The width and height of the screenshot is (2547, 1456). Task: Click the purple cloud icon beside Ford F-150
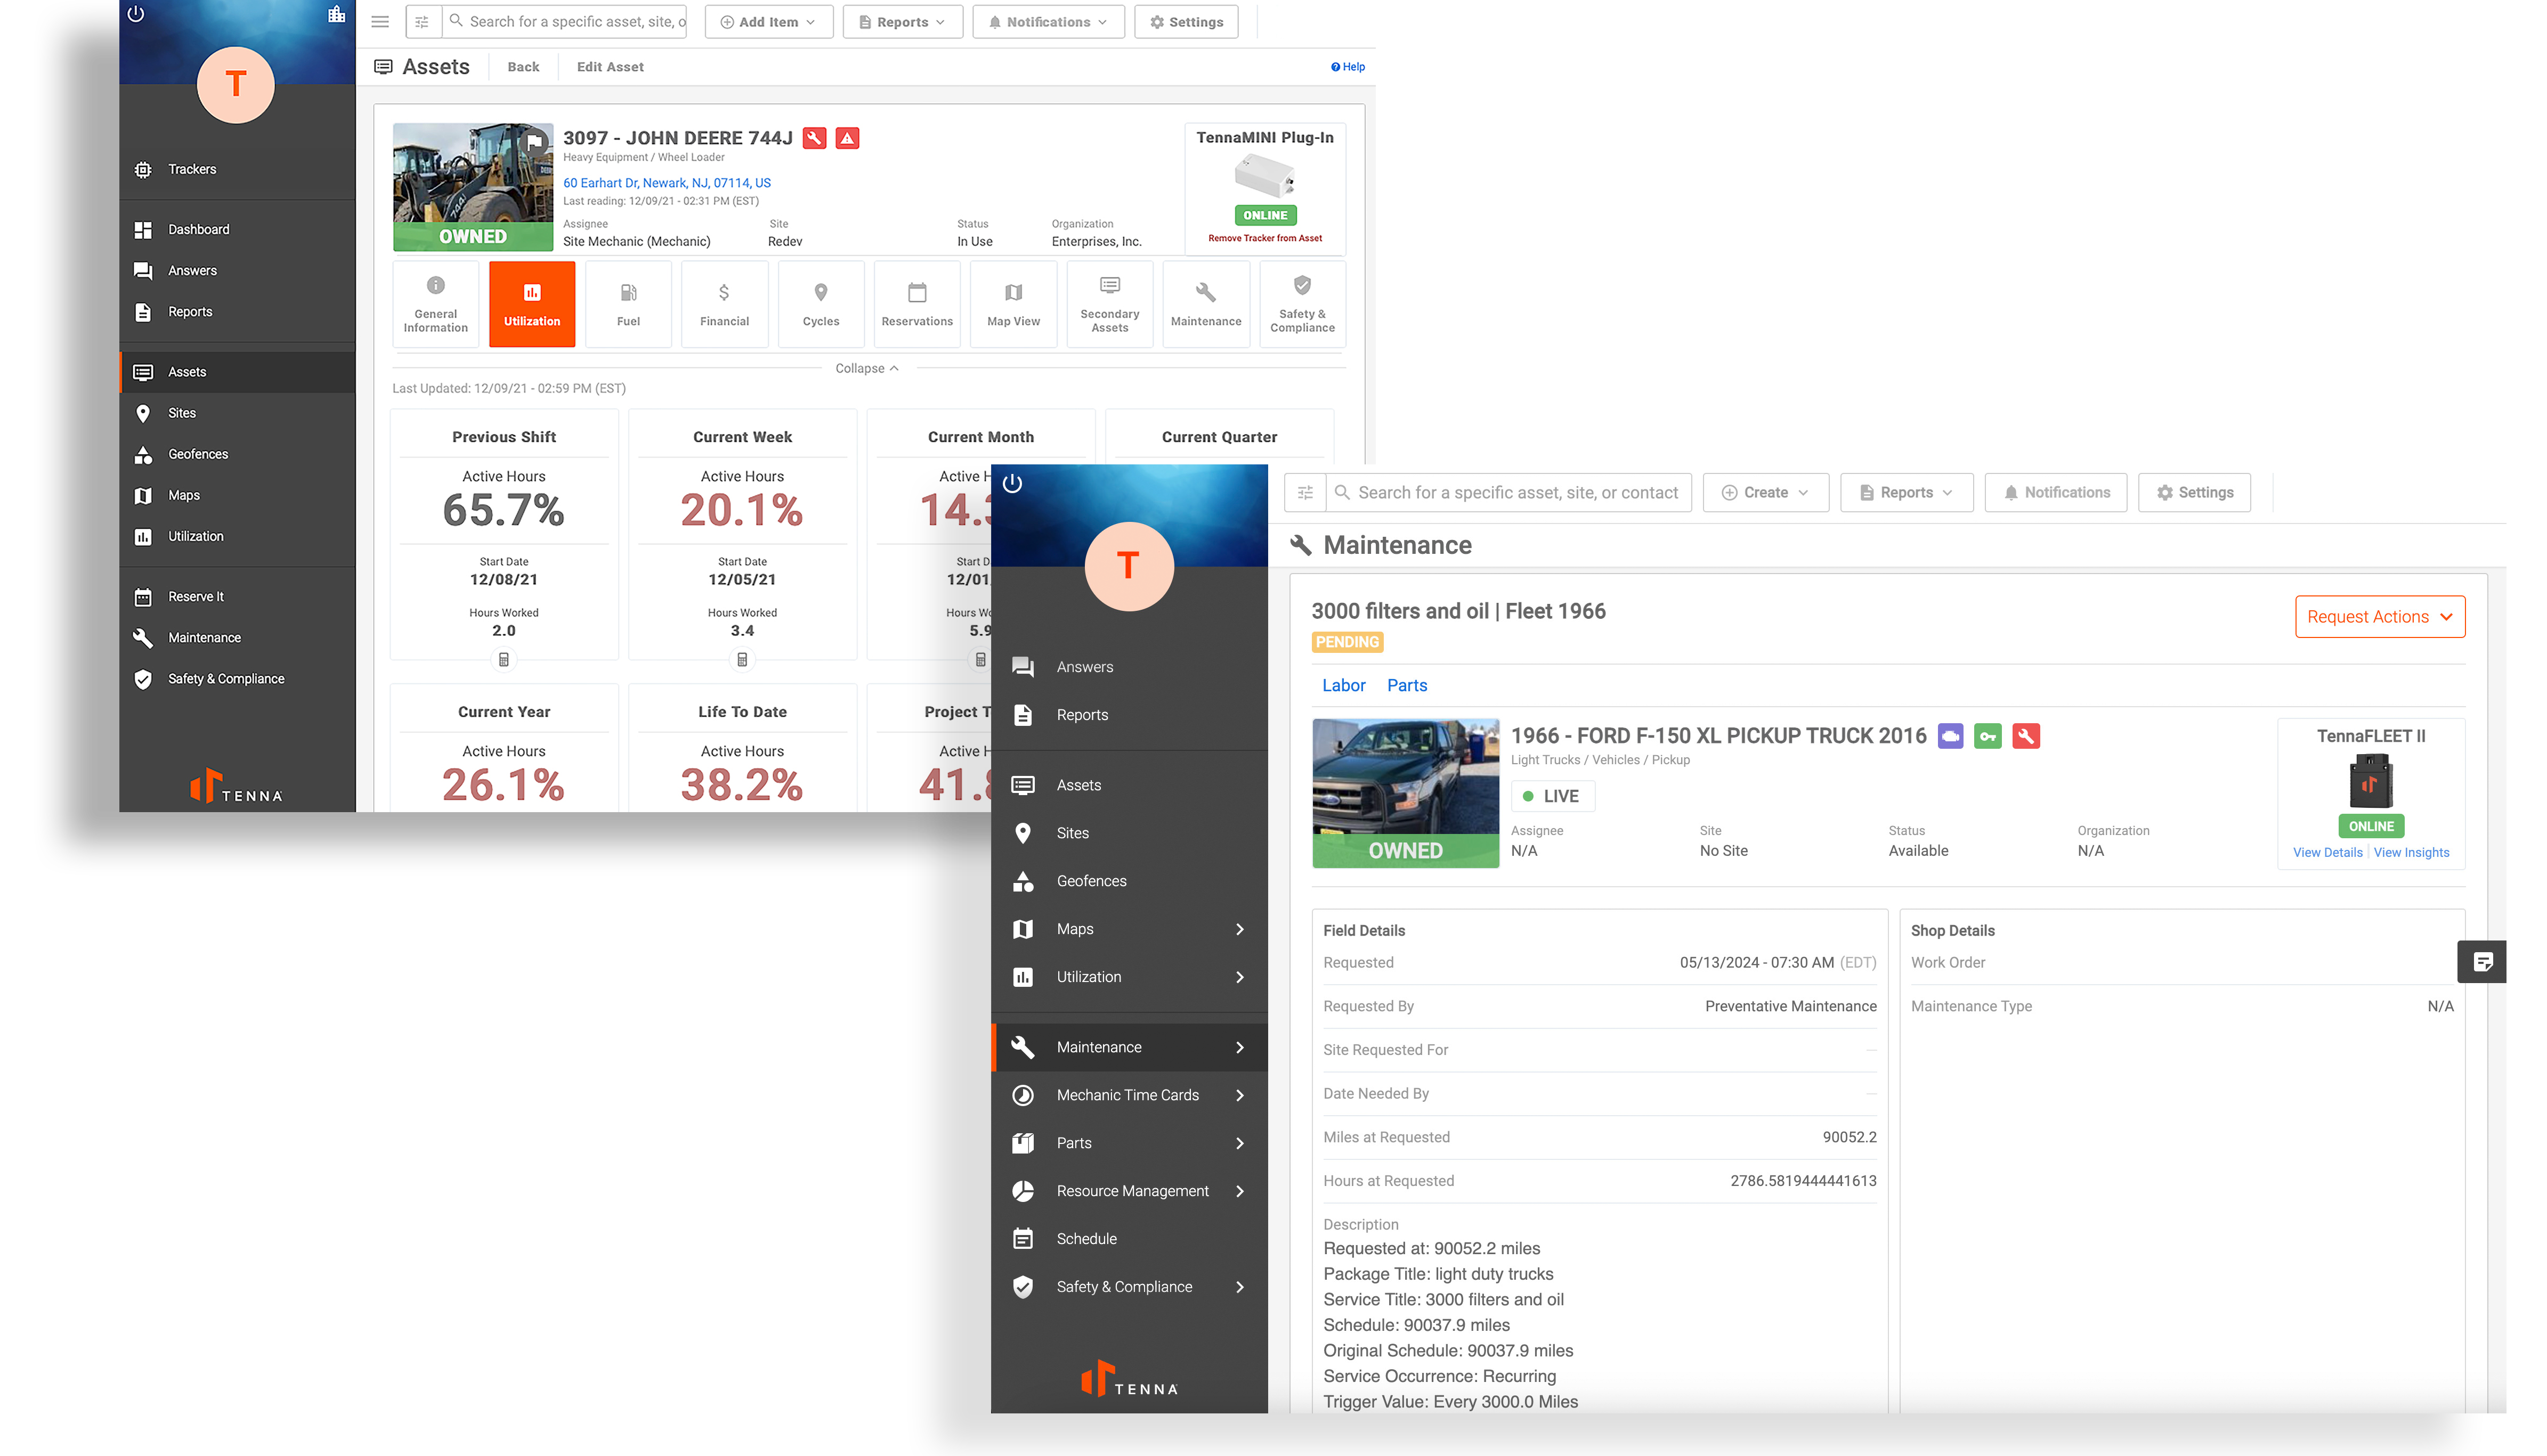pyautogui.click(x=1950, y=736)
